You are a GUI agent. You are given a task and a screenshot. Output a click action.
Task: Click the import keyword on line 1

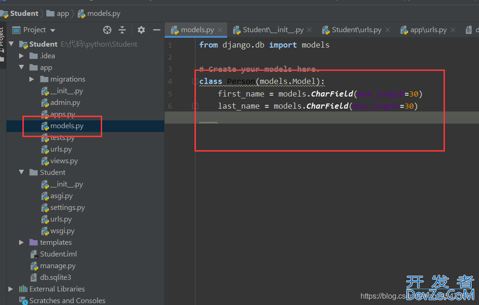[x=283, y=45]
